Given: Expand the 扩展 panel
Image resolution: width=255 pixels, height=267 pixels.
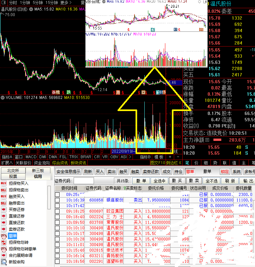Looking at the screenshot, I should [x=7, y=163].
